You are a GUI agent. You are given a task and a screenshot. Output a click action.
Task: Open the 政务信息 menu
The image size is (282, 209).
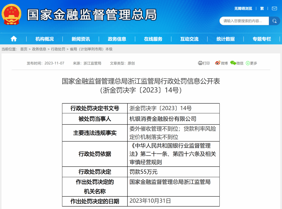(x=117, y=39)
